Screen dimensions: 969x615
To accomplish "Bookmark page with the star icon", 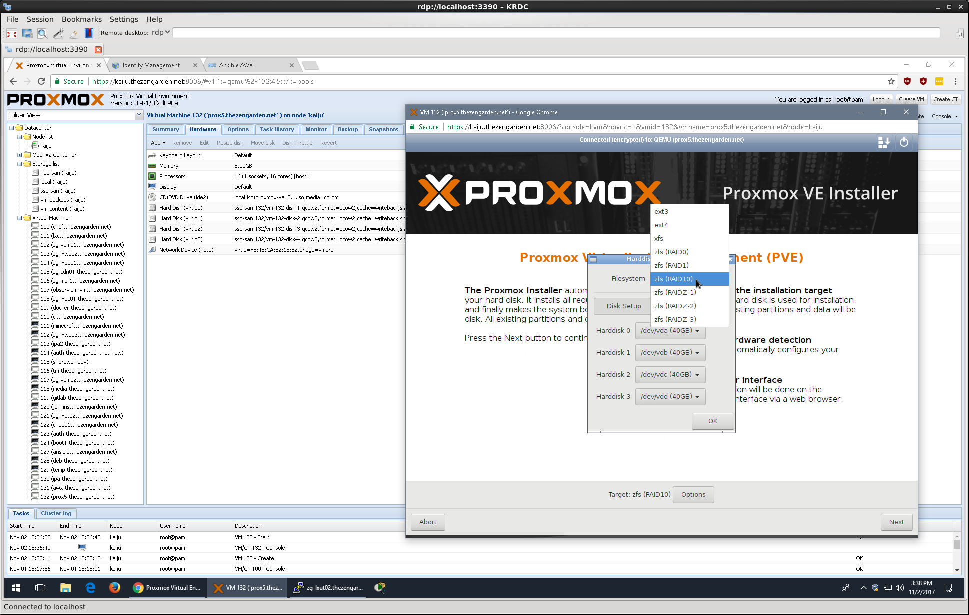I will pos(891,81).
